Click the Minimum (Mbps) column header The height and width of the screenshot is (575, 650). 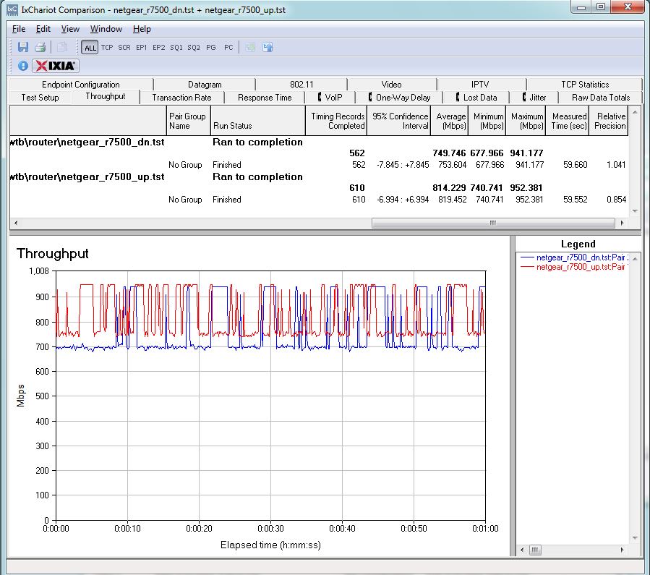pyautogui.click(x=487, y=121)
